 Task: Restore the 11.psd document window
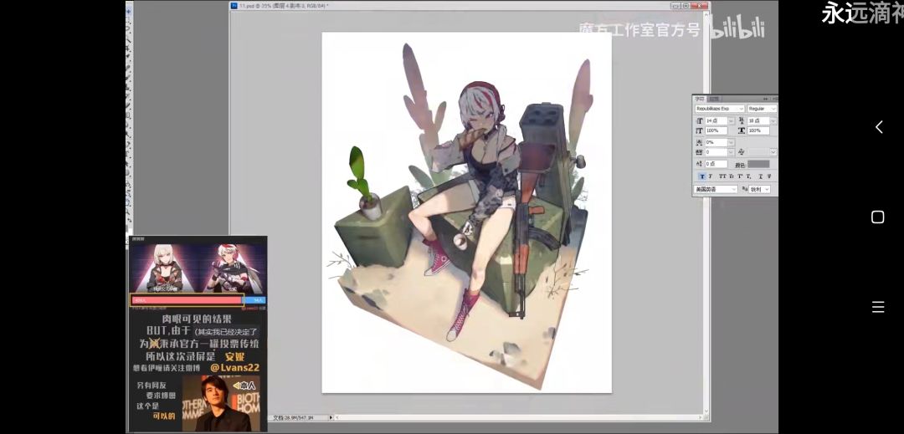[686, 6]
